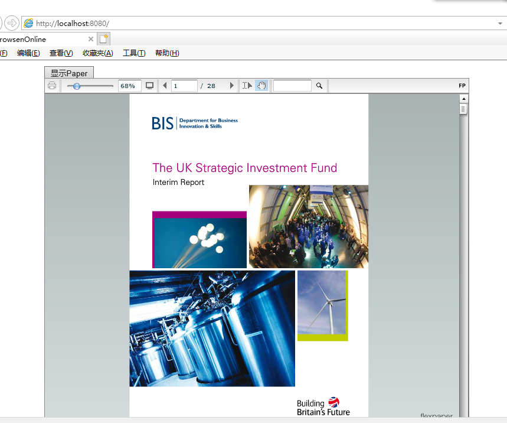The width and height of the screenshot is (507, 423).
Task: Click the Interim Report subtitle
Action: click(x=178, y=182)
